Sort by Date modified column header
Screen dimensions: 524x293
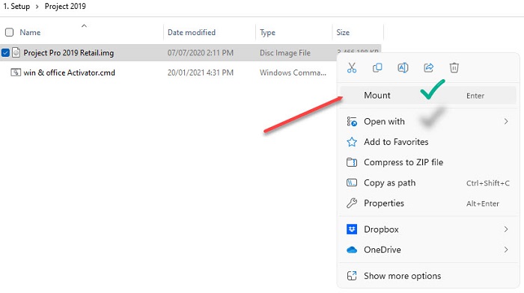click(x=192, y=32)
